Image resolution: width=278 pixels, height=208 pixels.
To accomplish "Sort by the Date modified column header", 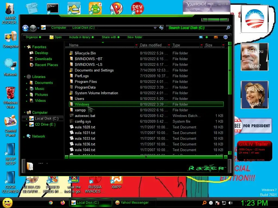I will [153, 45].
